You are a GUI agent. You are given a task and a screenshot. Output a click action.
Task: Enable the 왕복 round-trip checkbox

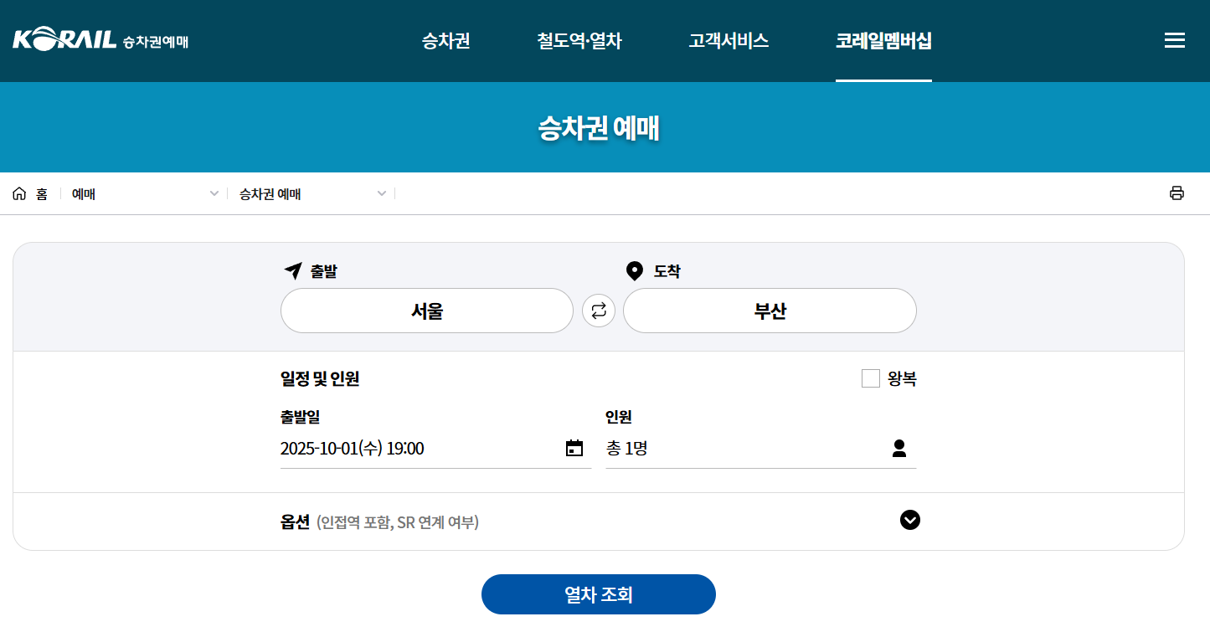point(871,378)
